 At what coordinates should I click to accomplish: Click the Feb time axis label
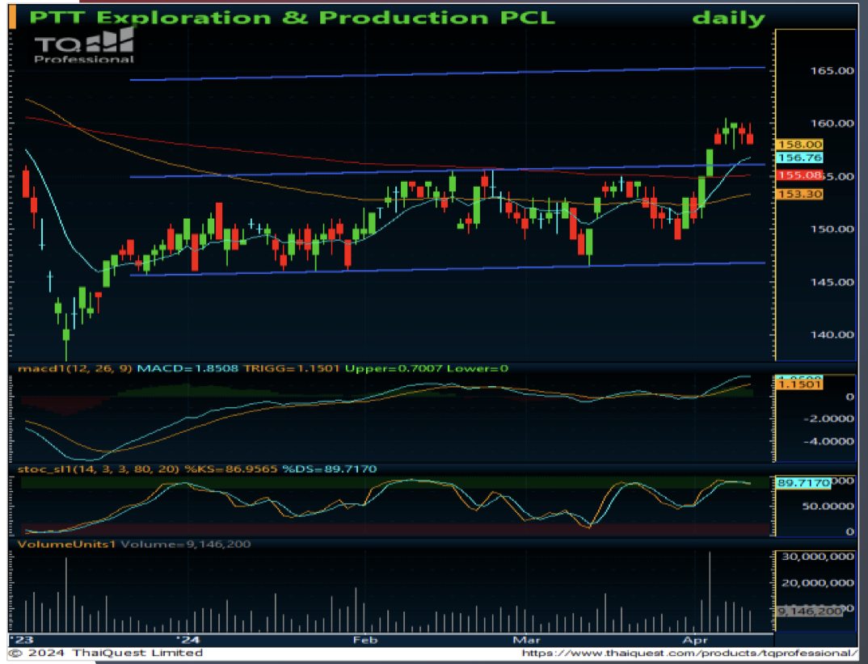(x=365, y=641)
